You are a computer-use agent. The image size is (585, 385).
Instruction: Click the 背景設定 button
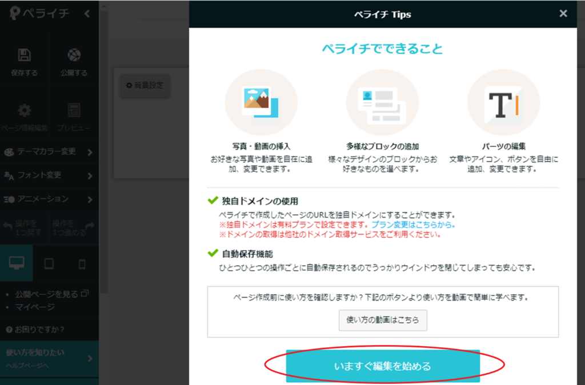[x=145, y=86]
